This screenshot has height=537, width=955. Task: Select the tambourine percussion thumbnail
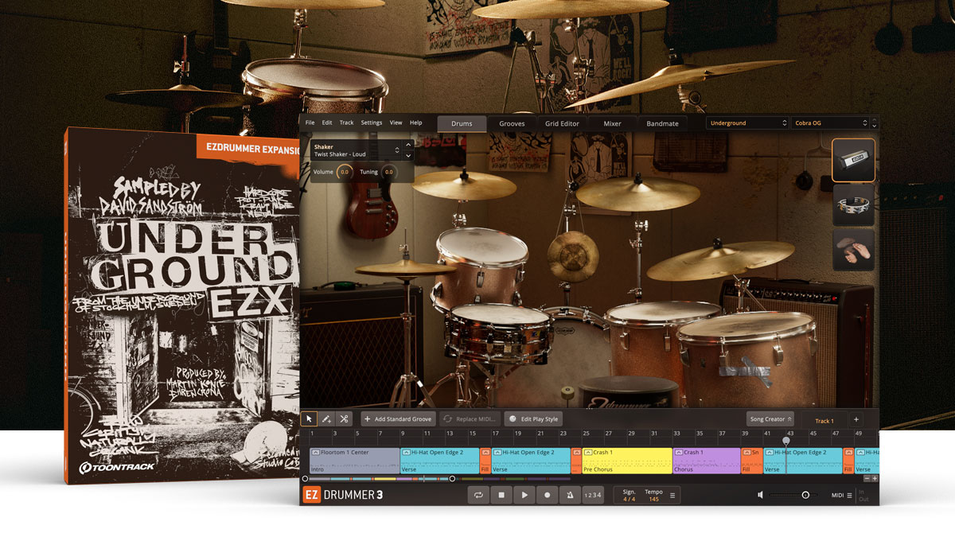(x=854, y=205)
